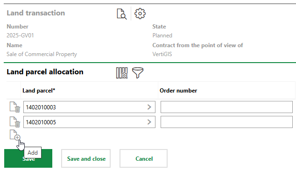Click the Land parcel field containing 1402010003
Screen dimensions: 296x171
point(89,107)
